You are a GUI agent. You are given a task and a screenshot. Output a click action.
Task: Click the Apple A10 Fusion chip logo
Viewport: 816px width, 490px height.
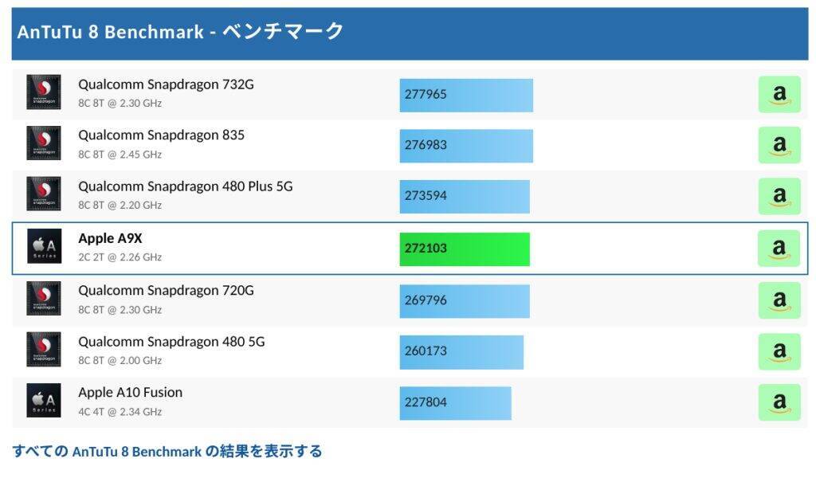pos(44,401)
